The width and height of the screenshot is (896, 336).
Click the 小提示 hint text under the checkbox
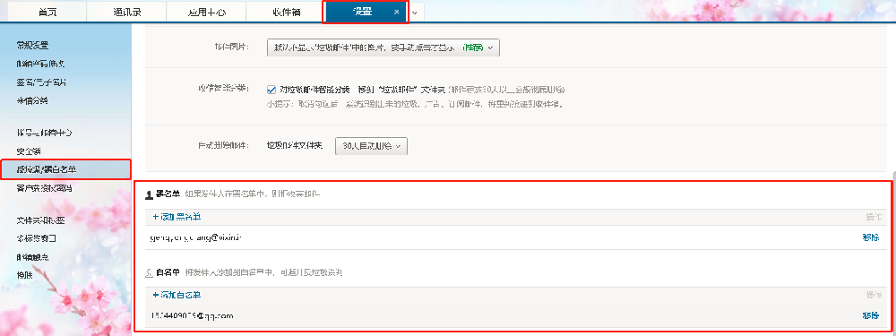[x=416, y=105]
